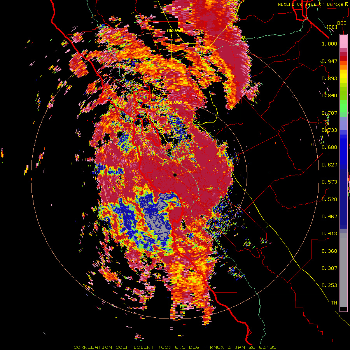The image size is (350, 350).
Task: Select the 0.947 scale value
Action: (329, 61)
